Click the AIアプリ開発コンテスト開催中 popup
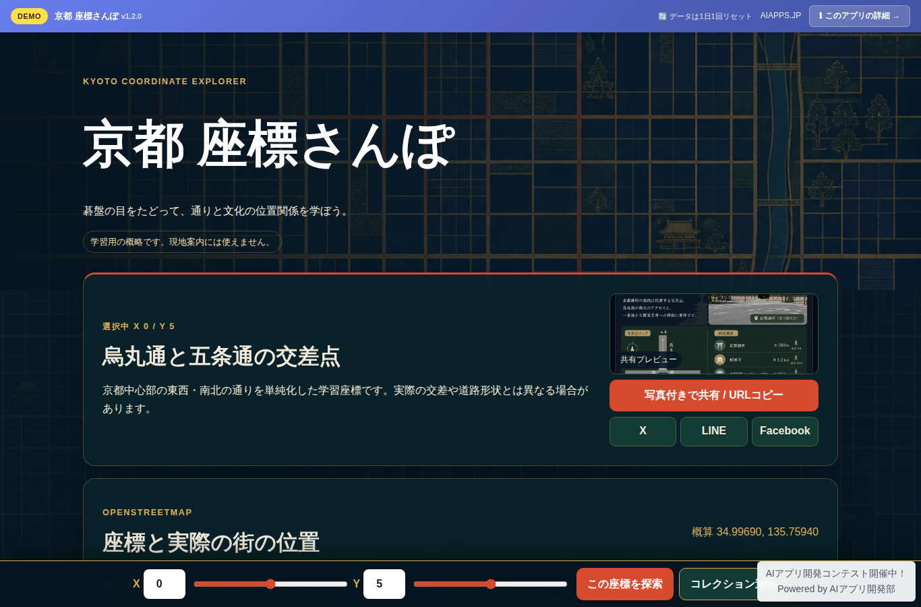The height and width of the screenshot is (607, 921). click(x=836, y=581)
